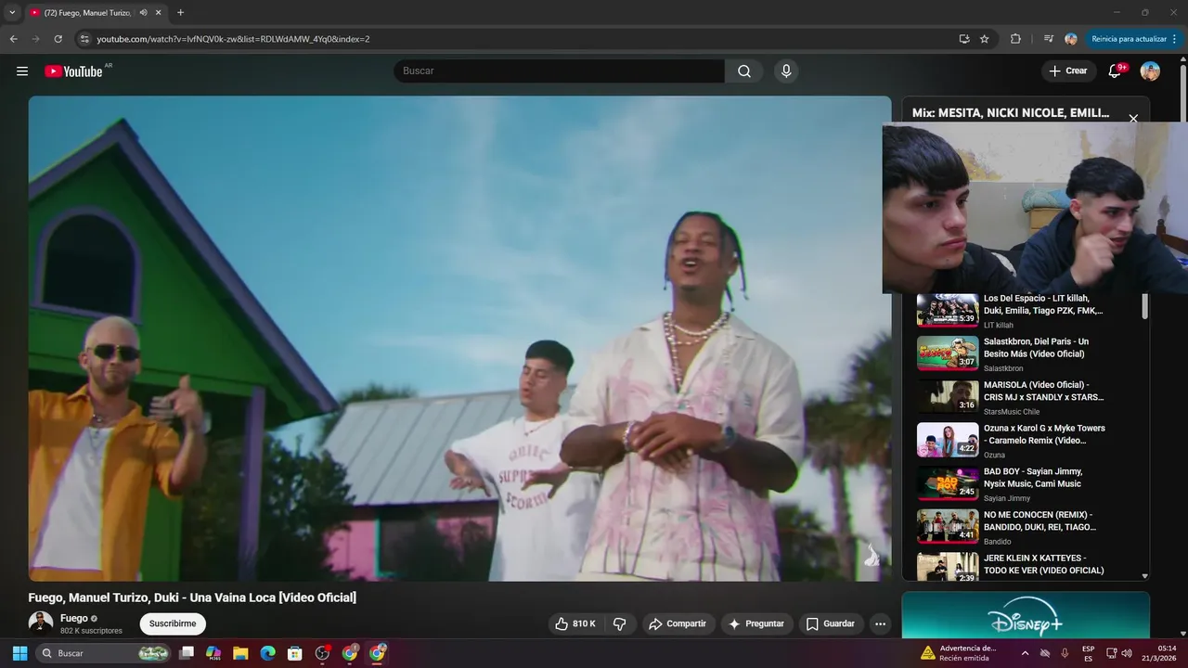
Task: Open Chrome three-dot menu
Action: [1175, 39]
